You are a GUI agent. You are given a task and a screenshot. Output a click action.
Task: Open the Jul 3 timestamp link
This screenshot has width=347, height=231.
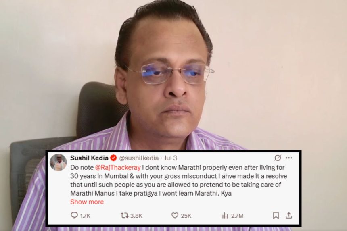(170, 158)
